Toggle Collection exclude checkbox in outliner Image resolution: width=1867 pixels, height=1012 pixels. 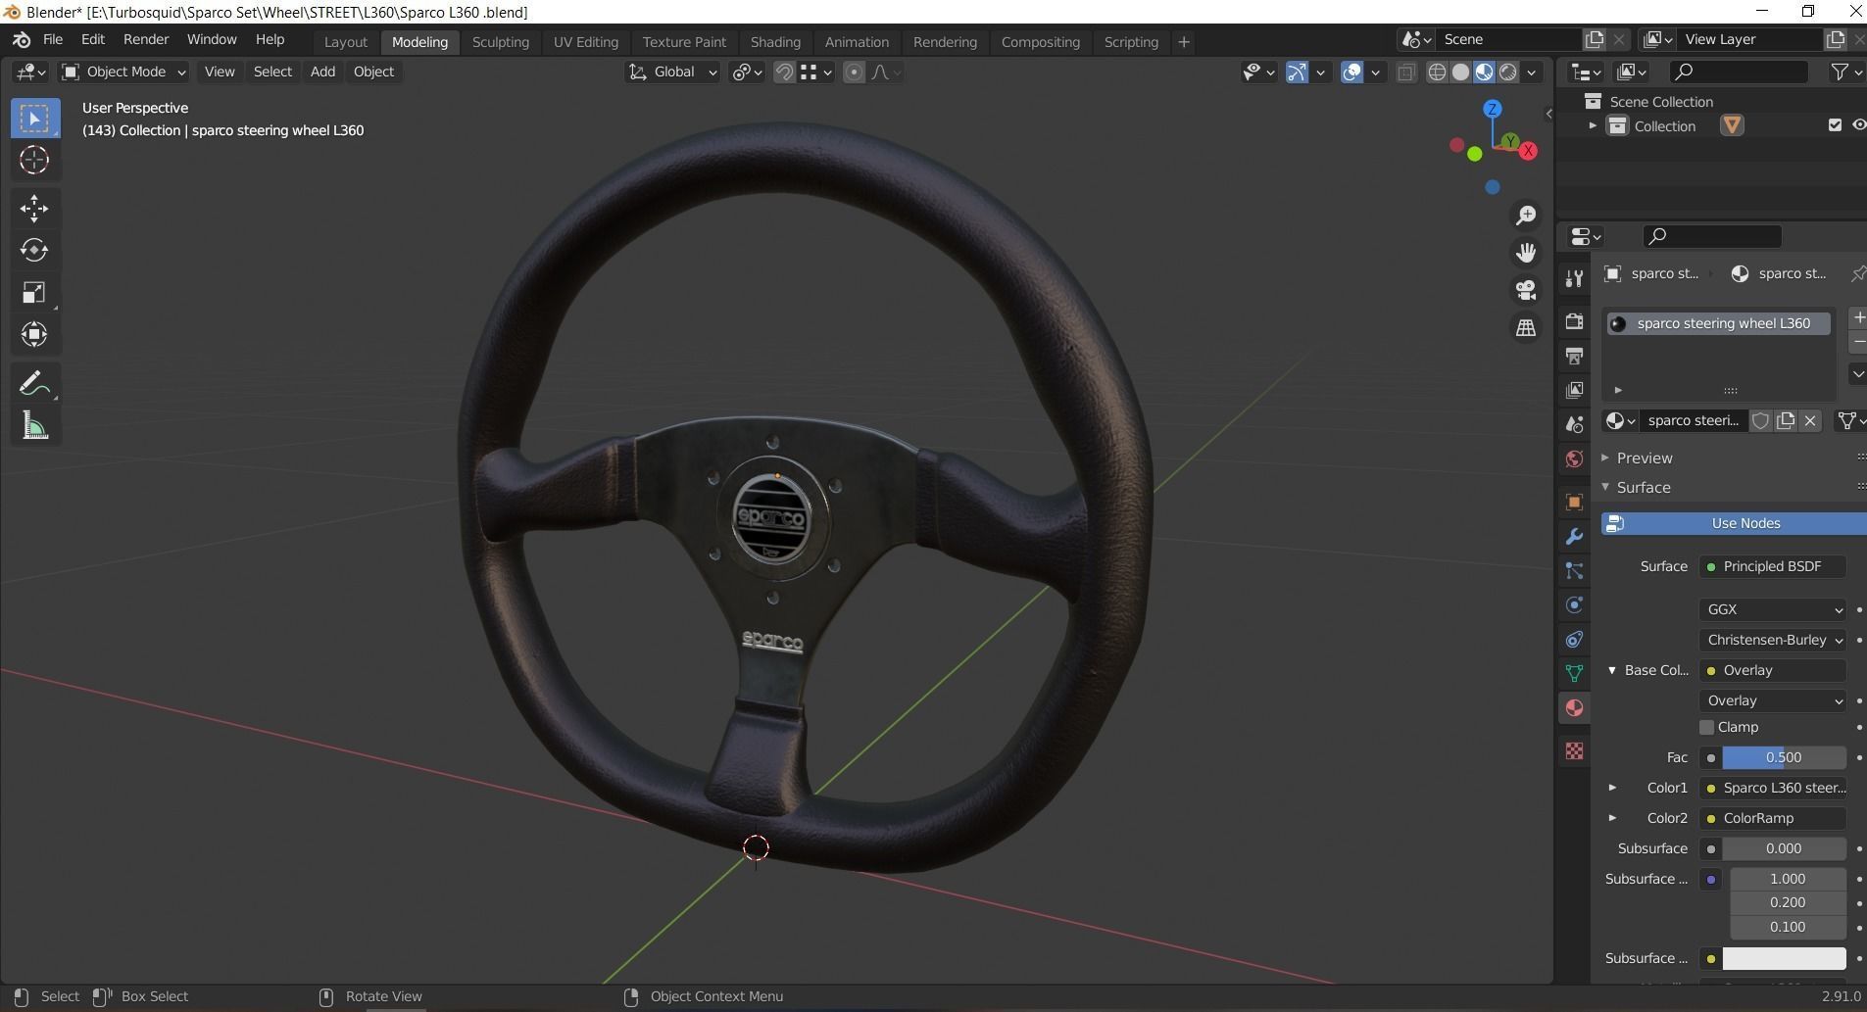point(1835,125)
